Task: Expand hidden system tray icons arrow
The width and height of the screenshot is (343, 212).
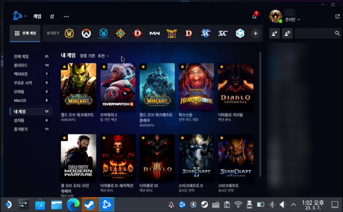Action: (293, 204)
